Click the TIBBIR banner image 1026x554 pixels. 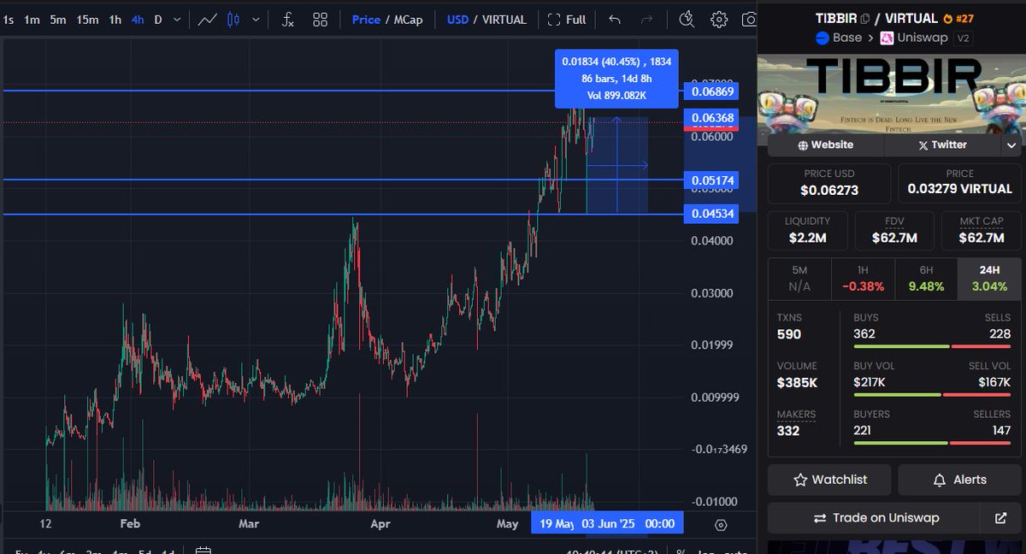coord(890,93)
